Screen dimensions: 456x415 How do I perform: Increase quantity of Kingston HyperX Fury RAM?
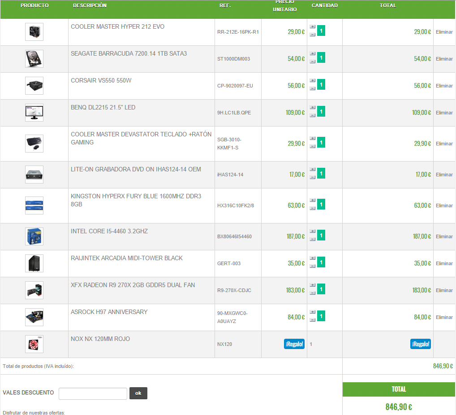click(312, 201)
